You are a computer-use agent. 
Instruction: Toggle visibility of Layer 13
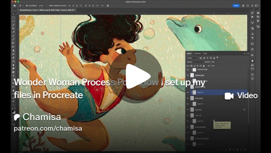tap(188, 104)
